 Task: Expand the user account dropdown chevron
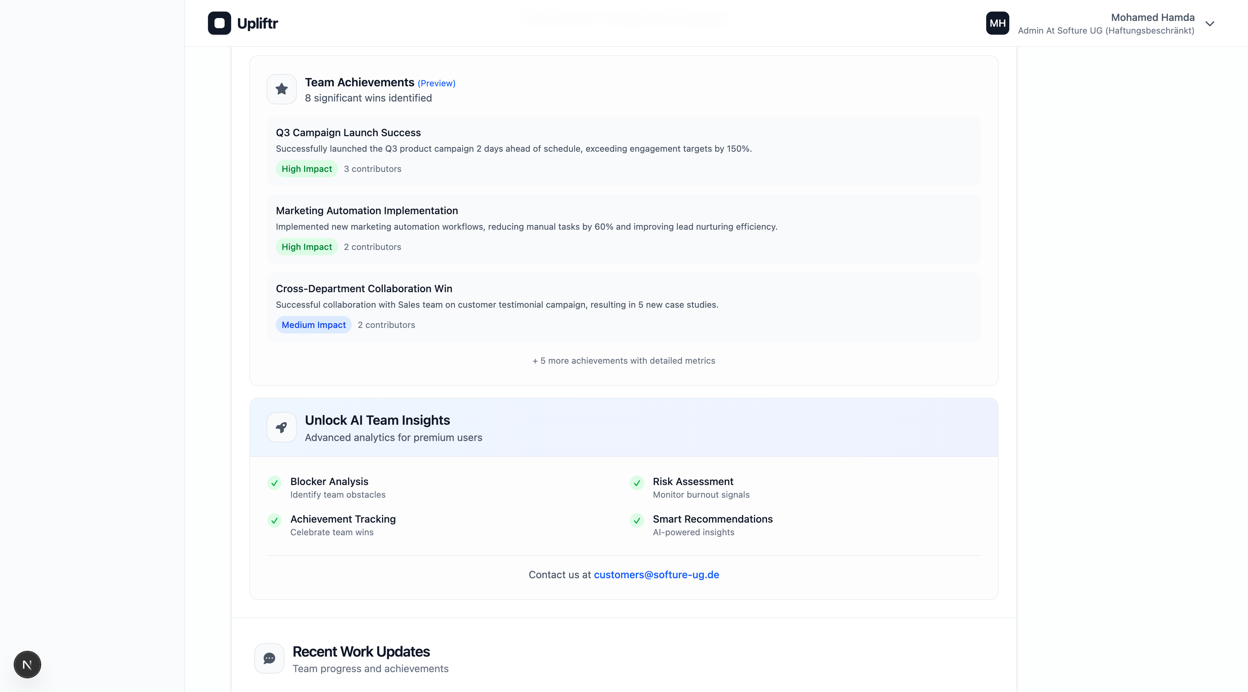(1210, 24)
